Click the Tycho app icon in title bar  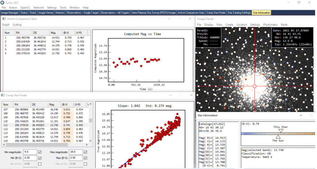pos(2,2)
